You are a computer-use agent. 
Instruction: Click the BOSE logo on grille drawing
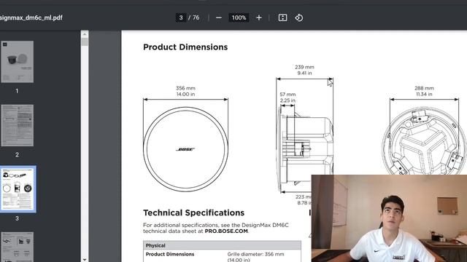(185, 149)
